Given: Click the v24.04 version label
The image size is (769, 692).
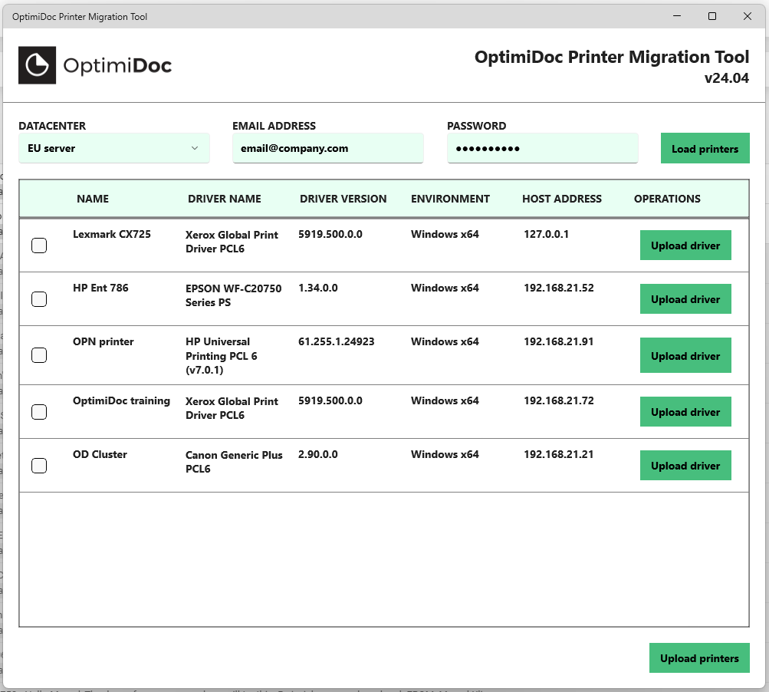Looking at the screenshot, I should click(x=726, y=78).
